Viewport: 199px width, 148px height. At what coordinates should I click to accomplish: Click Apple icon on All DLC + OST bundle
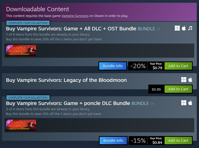pos(184,28)
